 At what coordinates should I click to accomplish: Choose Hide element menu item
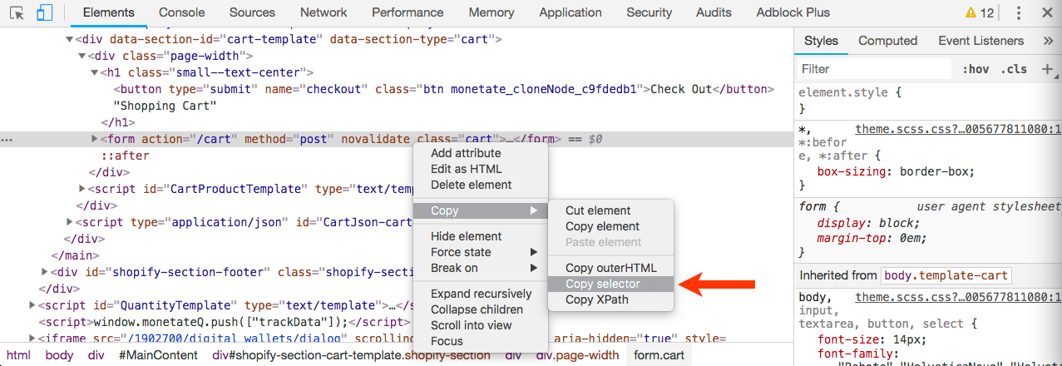pyautogui.click(x=481, y=236)
